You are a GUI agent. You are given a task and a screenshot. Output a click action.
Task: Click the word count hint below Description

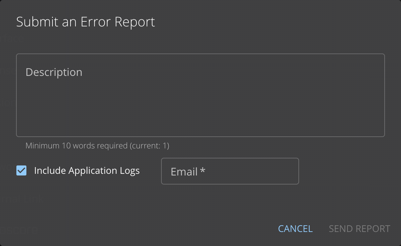98,146
